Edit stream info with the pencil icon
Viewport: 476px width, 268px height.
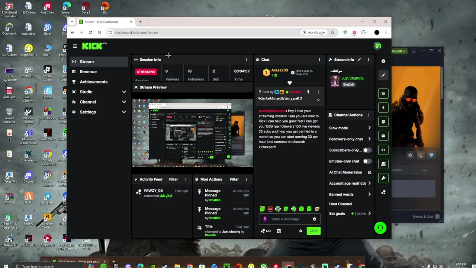coord(359,60)
